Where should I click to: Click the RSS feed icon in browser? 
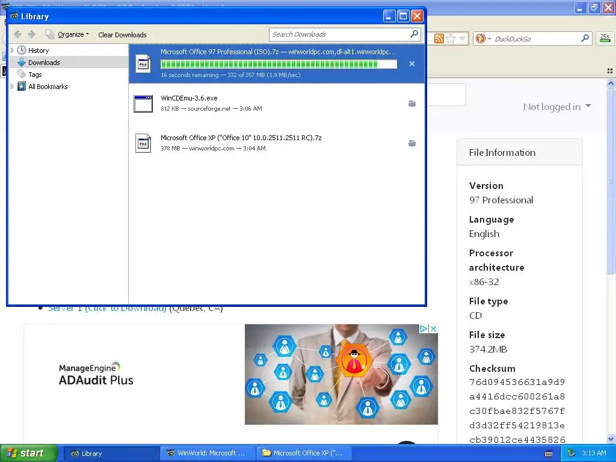tap(439, 38)
